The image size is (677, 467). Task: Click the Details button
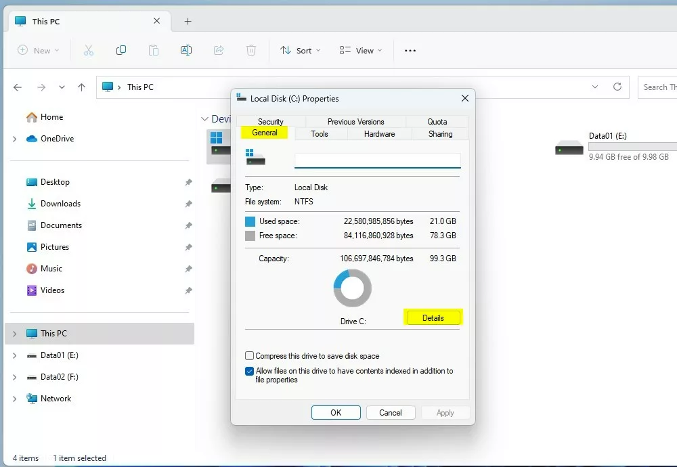(433, 317)
